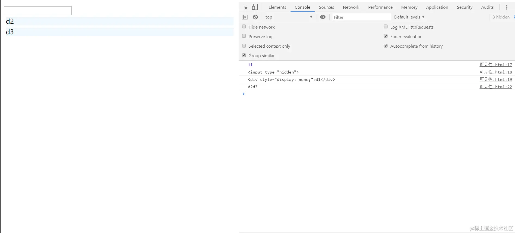515x233 pixels.
Task: Uncheck the Group similar checkbox
Action: pyautogui.click(x=244, y=55)
